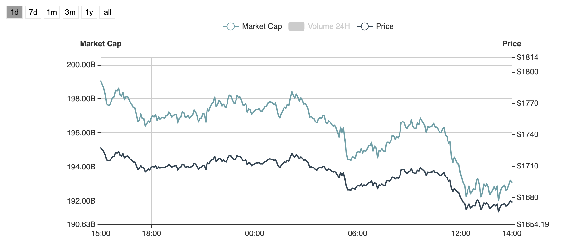Click the 00:00 time axis label
The width and height of the screenshot is (569, 245).
(255, 233)
